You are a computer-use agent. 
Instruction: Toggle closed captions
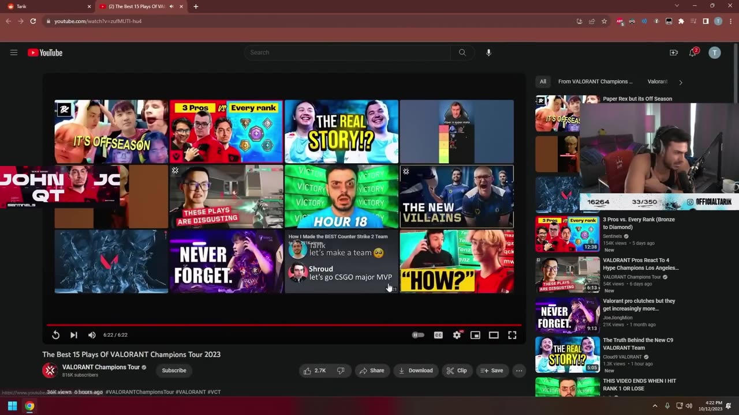pos(438,335)
